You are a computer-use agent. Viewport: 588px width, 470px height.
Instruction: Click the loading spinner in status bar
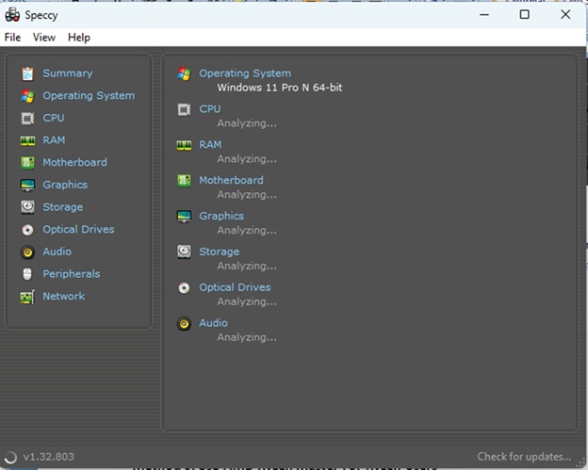[x=11, y=457]
